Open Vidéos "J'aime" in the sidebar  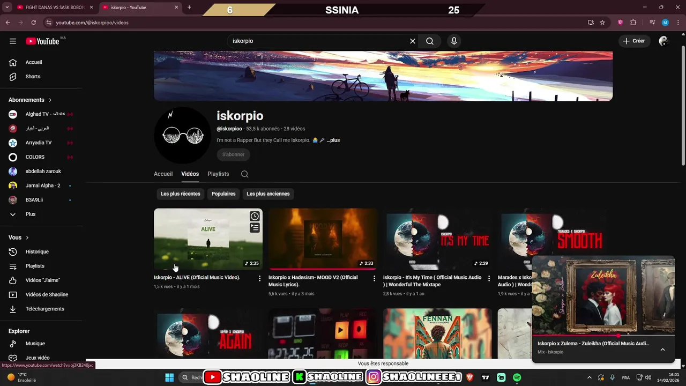tap(43, 280)
